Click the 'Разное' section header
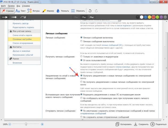The height and width of the screenshot is (128, 168). coord(24,59)
